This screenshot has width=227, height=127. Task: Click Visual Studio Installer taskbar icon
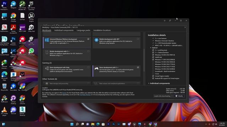155,124
